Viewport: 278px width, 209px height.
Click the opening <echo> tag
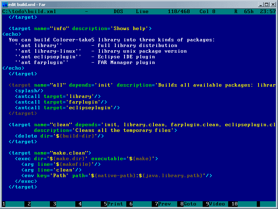pos(12,34)
